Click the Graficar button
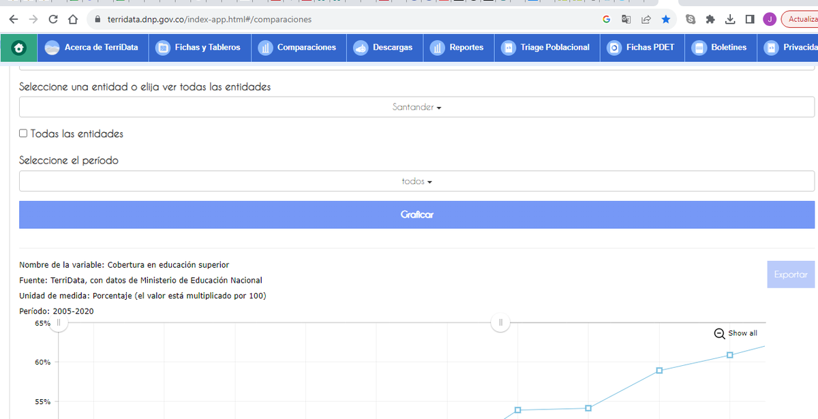The width and height of the screenshot is (818, 419). [416, 215]
